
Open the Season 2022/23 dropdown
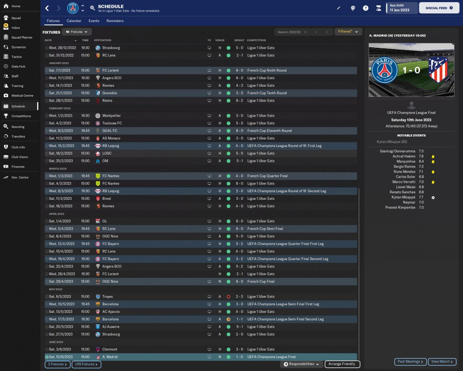click(292, 32)
